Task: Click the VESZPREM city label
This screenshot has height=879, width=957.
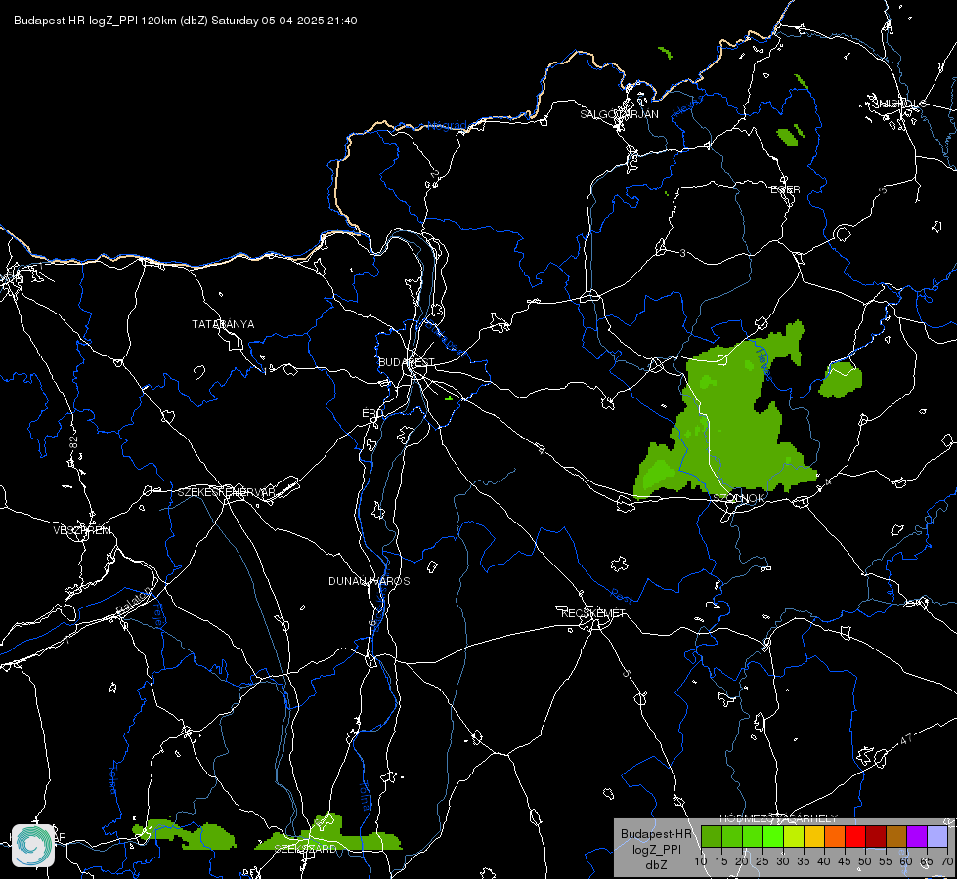Action: click(x=82, y=530)
